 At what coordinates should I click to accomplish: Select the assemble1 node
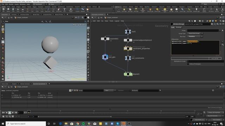tap(105, 39)
